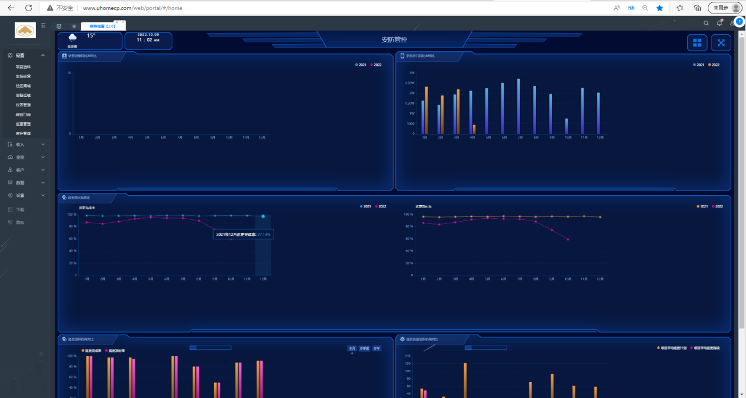Expand the 数据 sidebar section

coord(26,183)
